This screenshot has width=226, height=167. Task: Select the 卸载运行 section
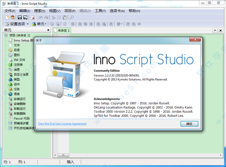click(19, 108)
